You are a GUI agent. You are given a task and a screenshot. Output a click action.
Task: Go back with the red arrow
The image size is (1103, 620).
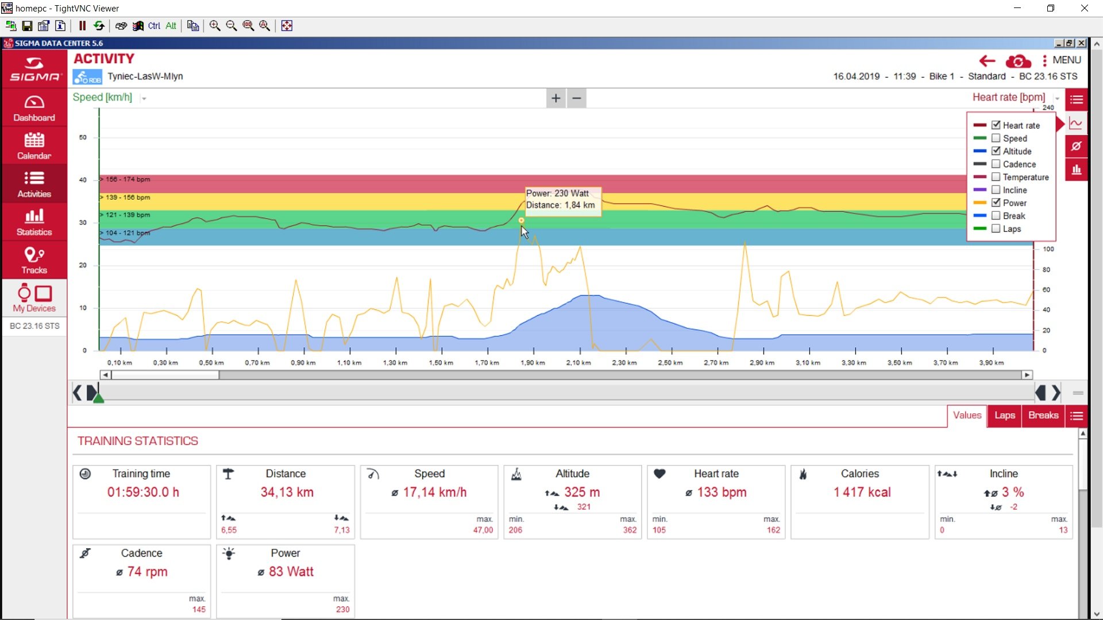(987, 60)
